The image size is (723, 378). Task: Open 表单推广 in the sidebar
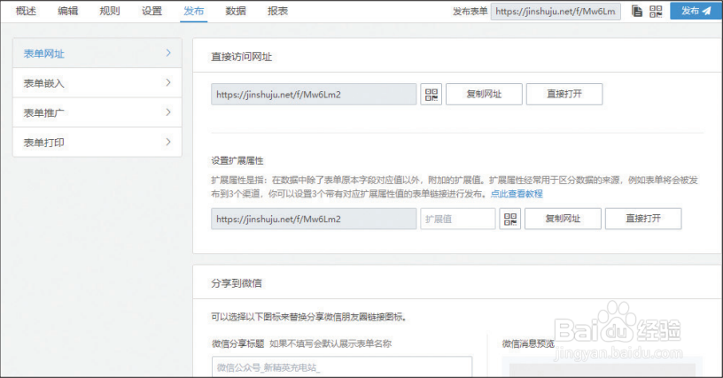click(97, 112)
